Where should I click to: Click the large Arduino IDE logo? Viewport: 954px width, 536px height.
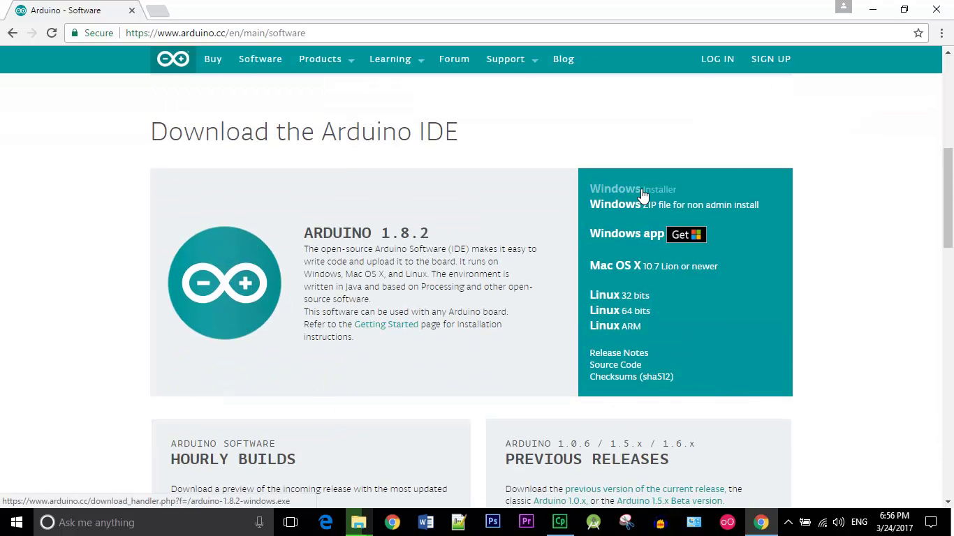225,283
